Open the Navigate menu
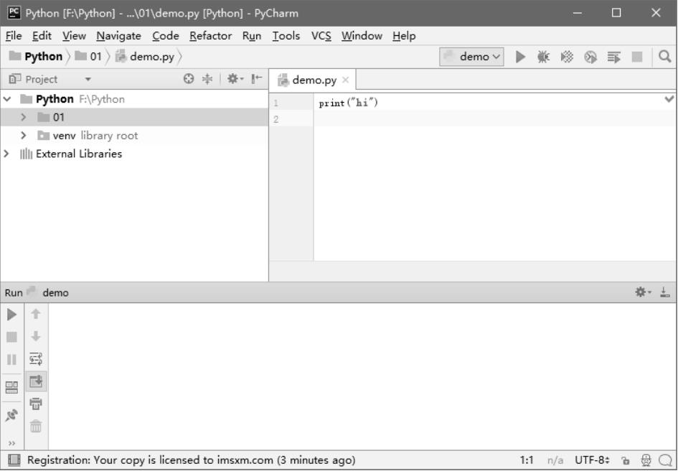 coord(118,36)
